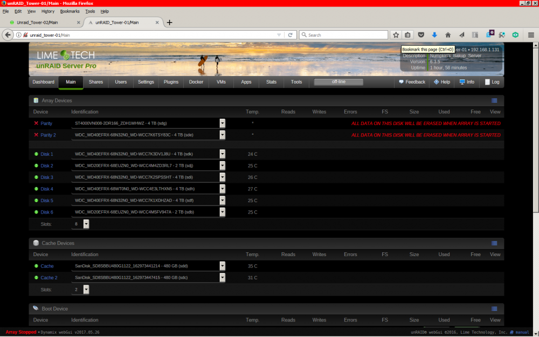539x337 pixels.
Task: Open the Disk 1 device selection dropdown
Action: pos(223,154)
